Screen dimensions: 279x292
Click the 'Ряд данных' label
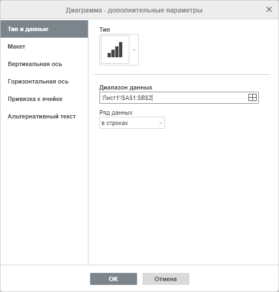coord(116,112)
